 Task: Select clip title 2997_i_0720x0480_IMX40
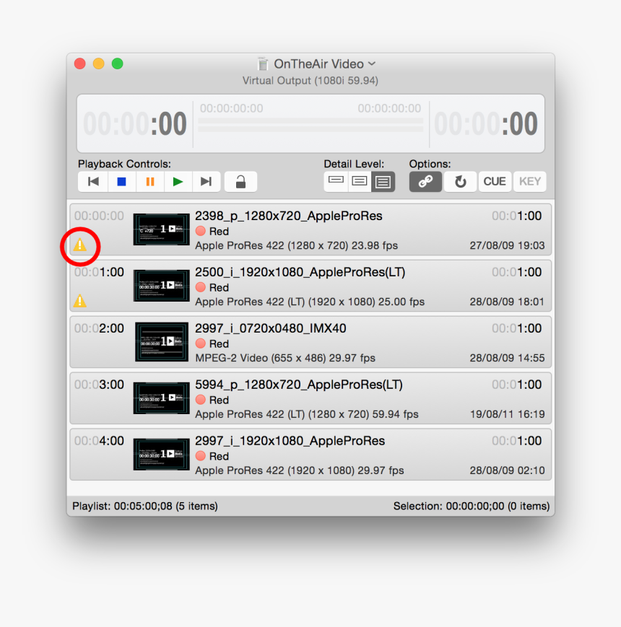tap(271, 328)
